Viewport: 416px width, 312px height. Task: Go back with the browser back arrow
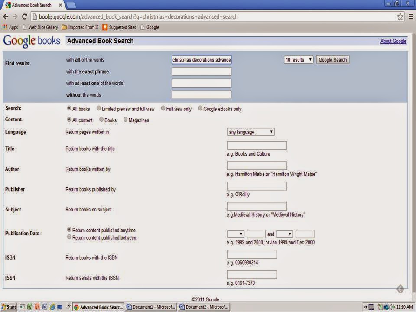point(6,17)
